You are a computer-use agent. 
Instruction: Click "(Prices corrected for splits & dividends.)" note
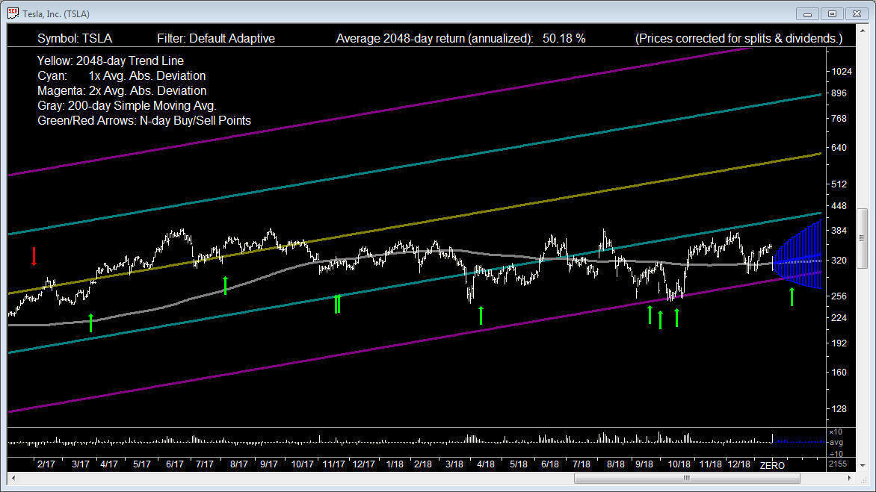[x=738, y=39]
